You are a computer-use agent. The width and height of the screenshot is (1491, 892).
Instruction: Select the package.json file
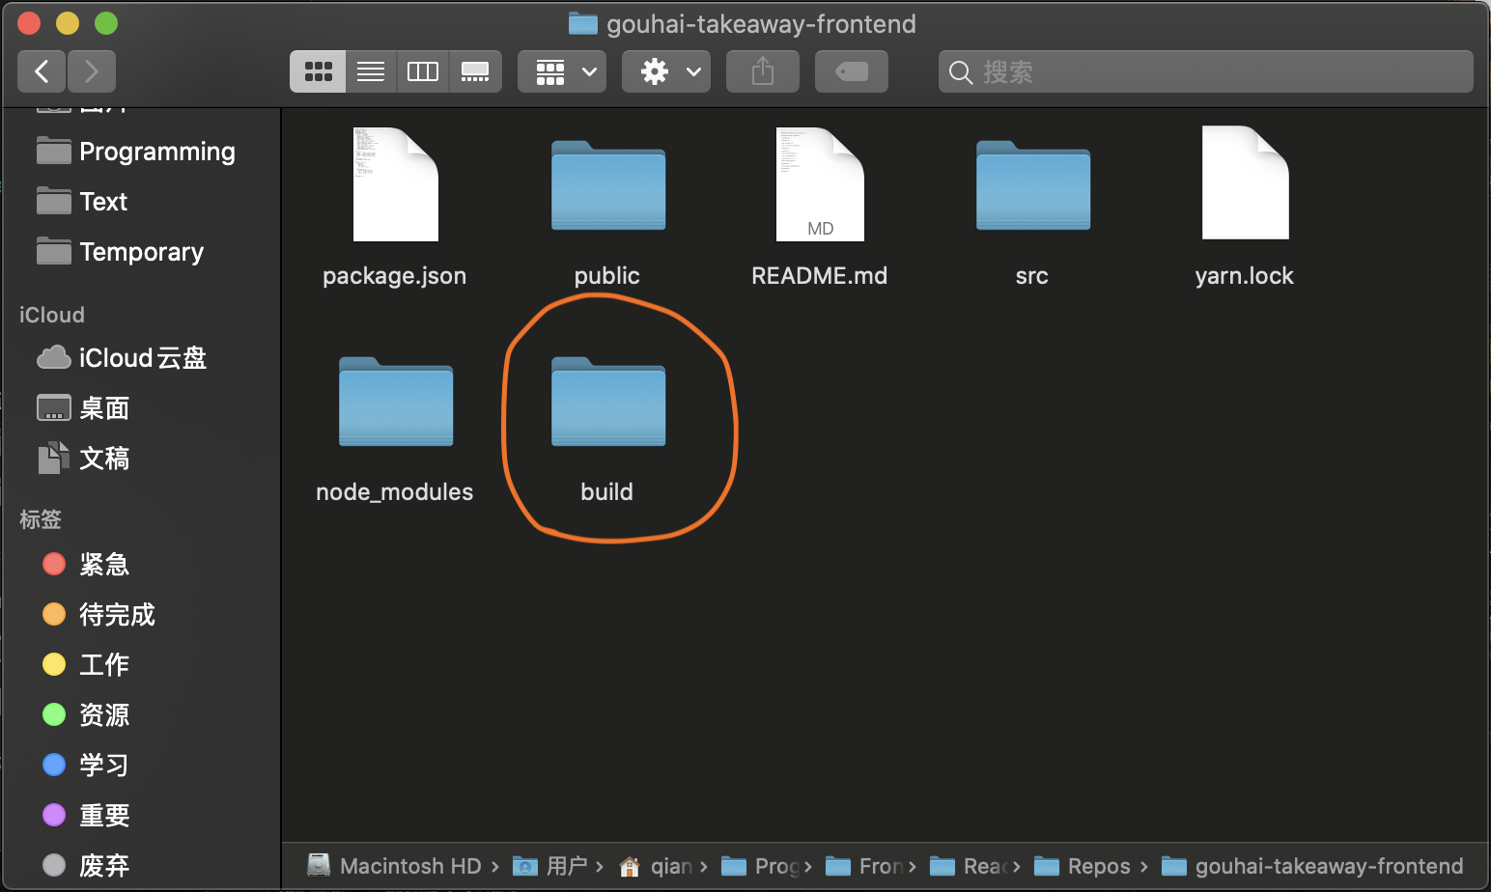pos(395,184)
